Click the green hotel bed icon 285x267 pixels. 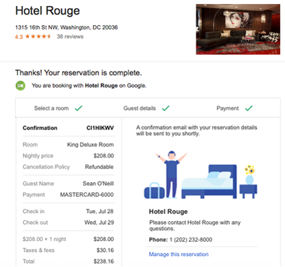pyautogui.click(x=21, y=86)
